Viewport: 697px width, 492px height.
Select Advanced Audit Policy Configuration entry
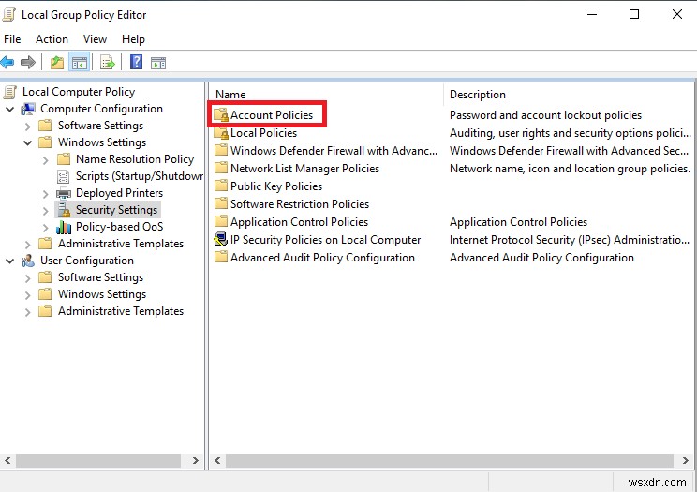pos(322,258)
